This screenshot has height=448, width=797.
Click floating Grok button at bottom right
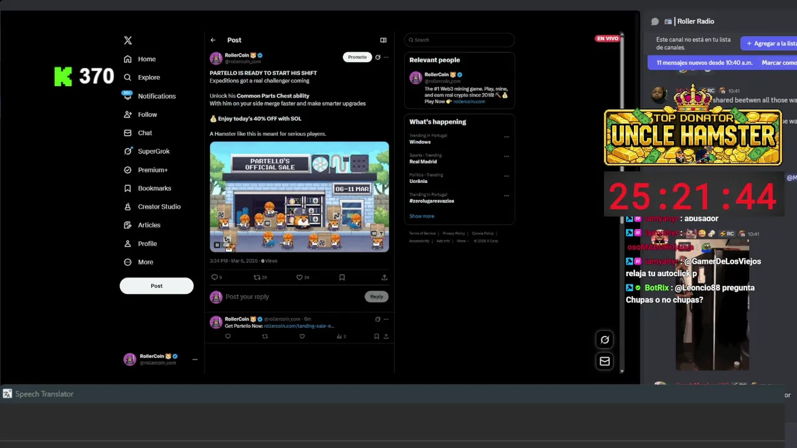tap(605, 340)
